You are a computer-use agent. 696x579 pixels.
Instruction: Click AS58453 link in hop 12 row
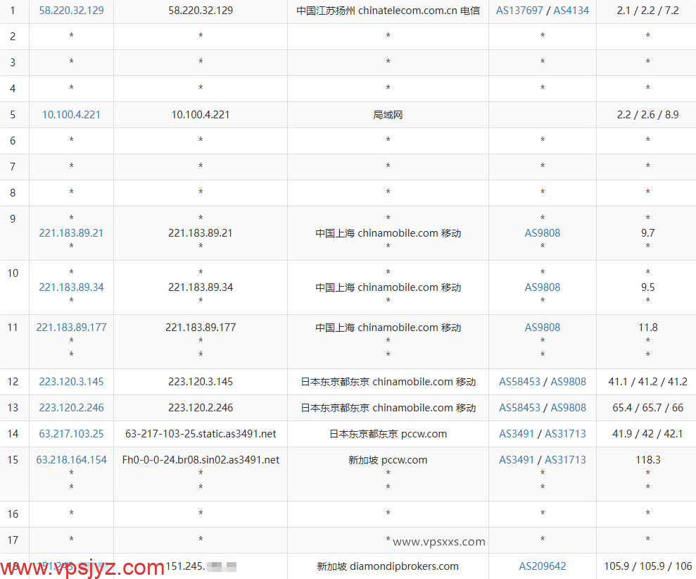[x=519, y=382]
